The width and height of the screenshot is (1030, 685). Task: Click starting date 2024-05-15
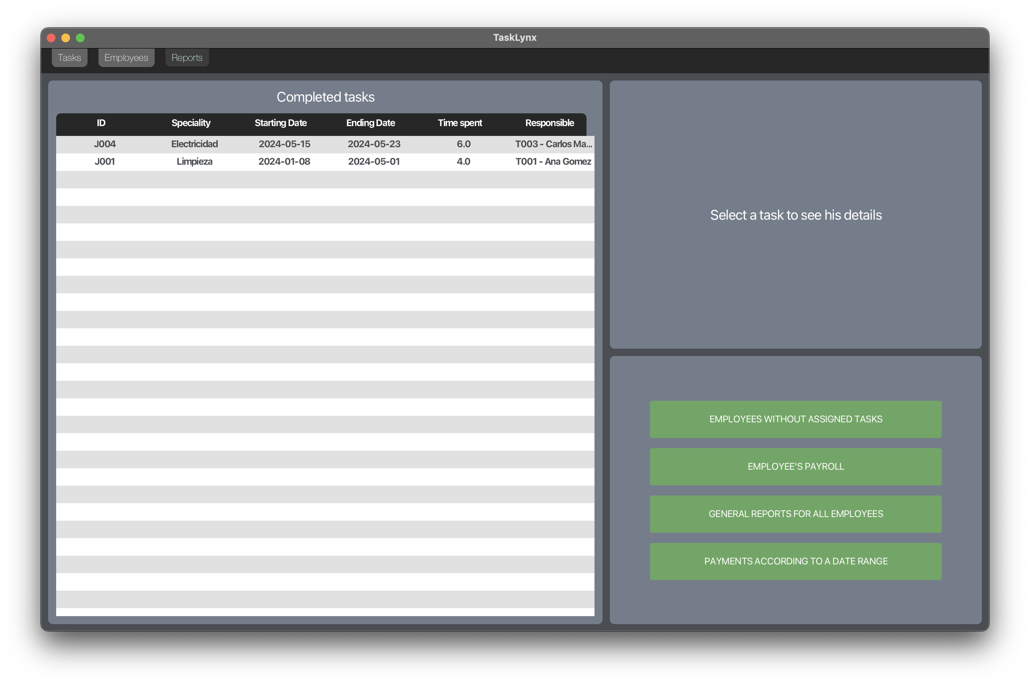(284, 144)
